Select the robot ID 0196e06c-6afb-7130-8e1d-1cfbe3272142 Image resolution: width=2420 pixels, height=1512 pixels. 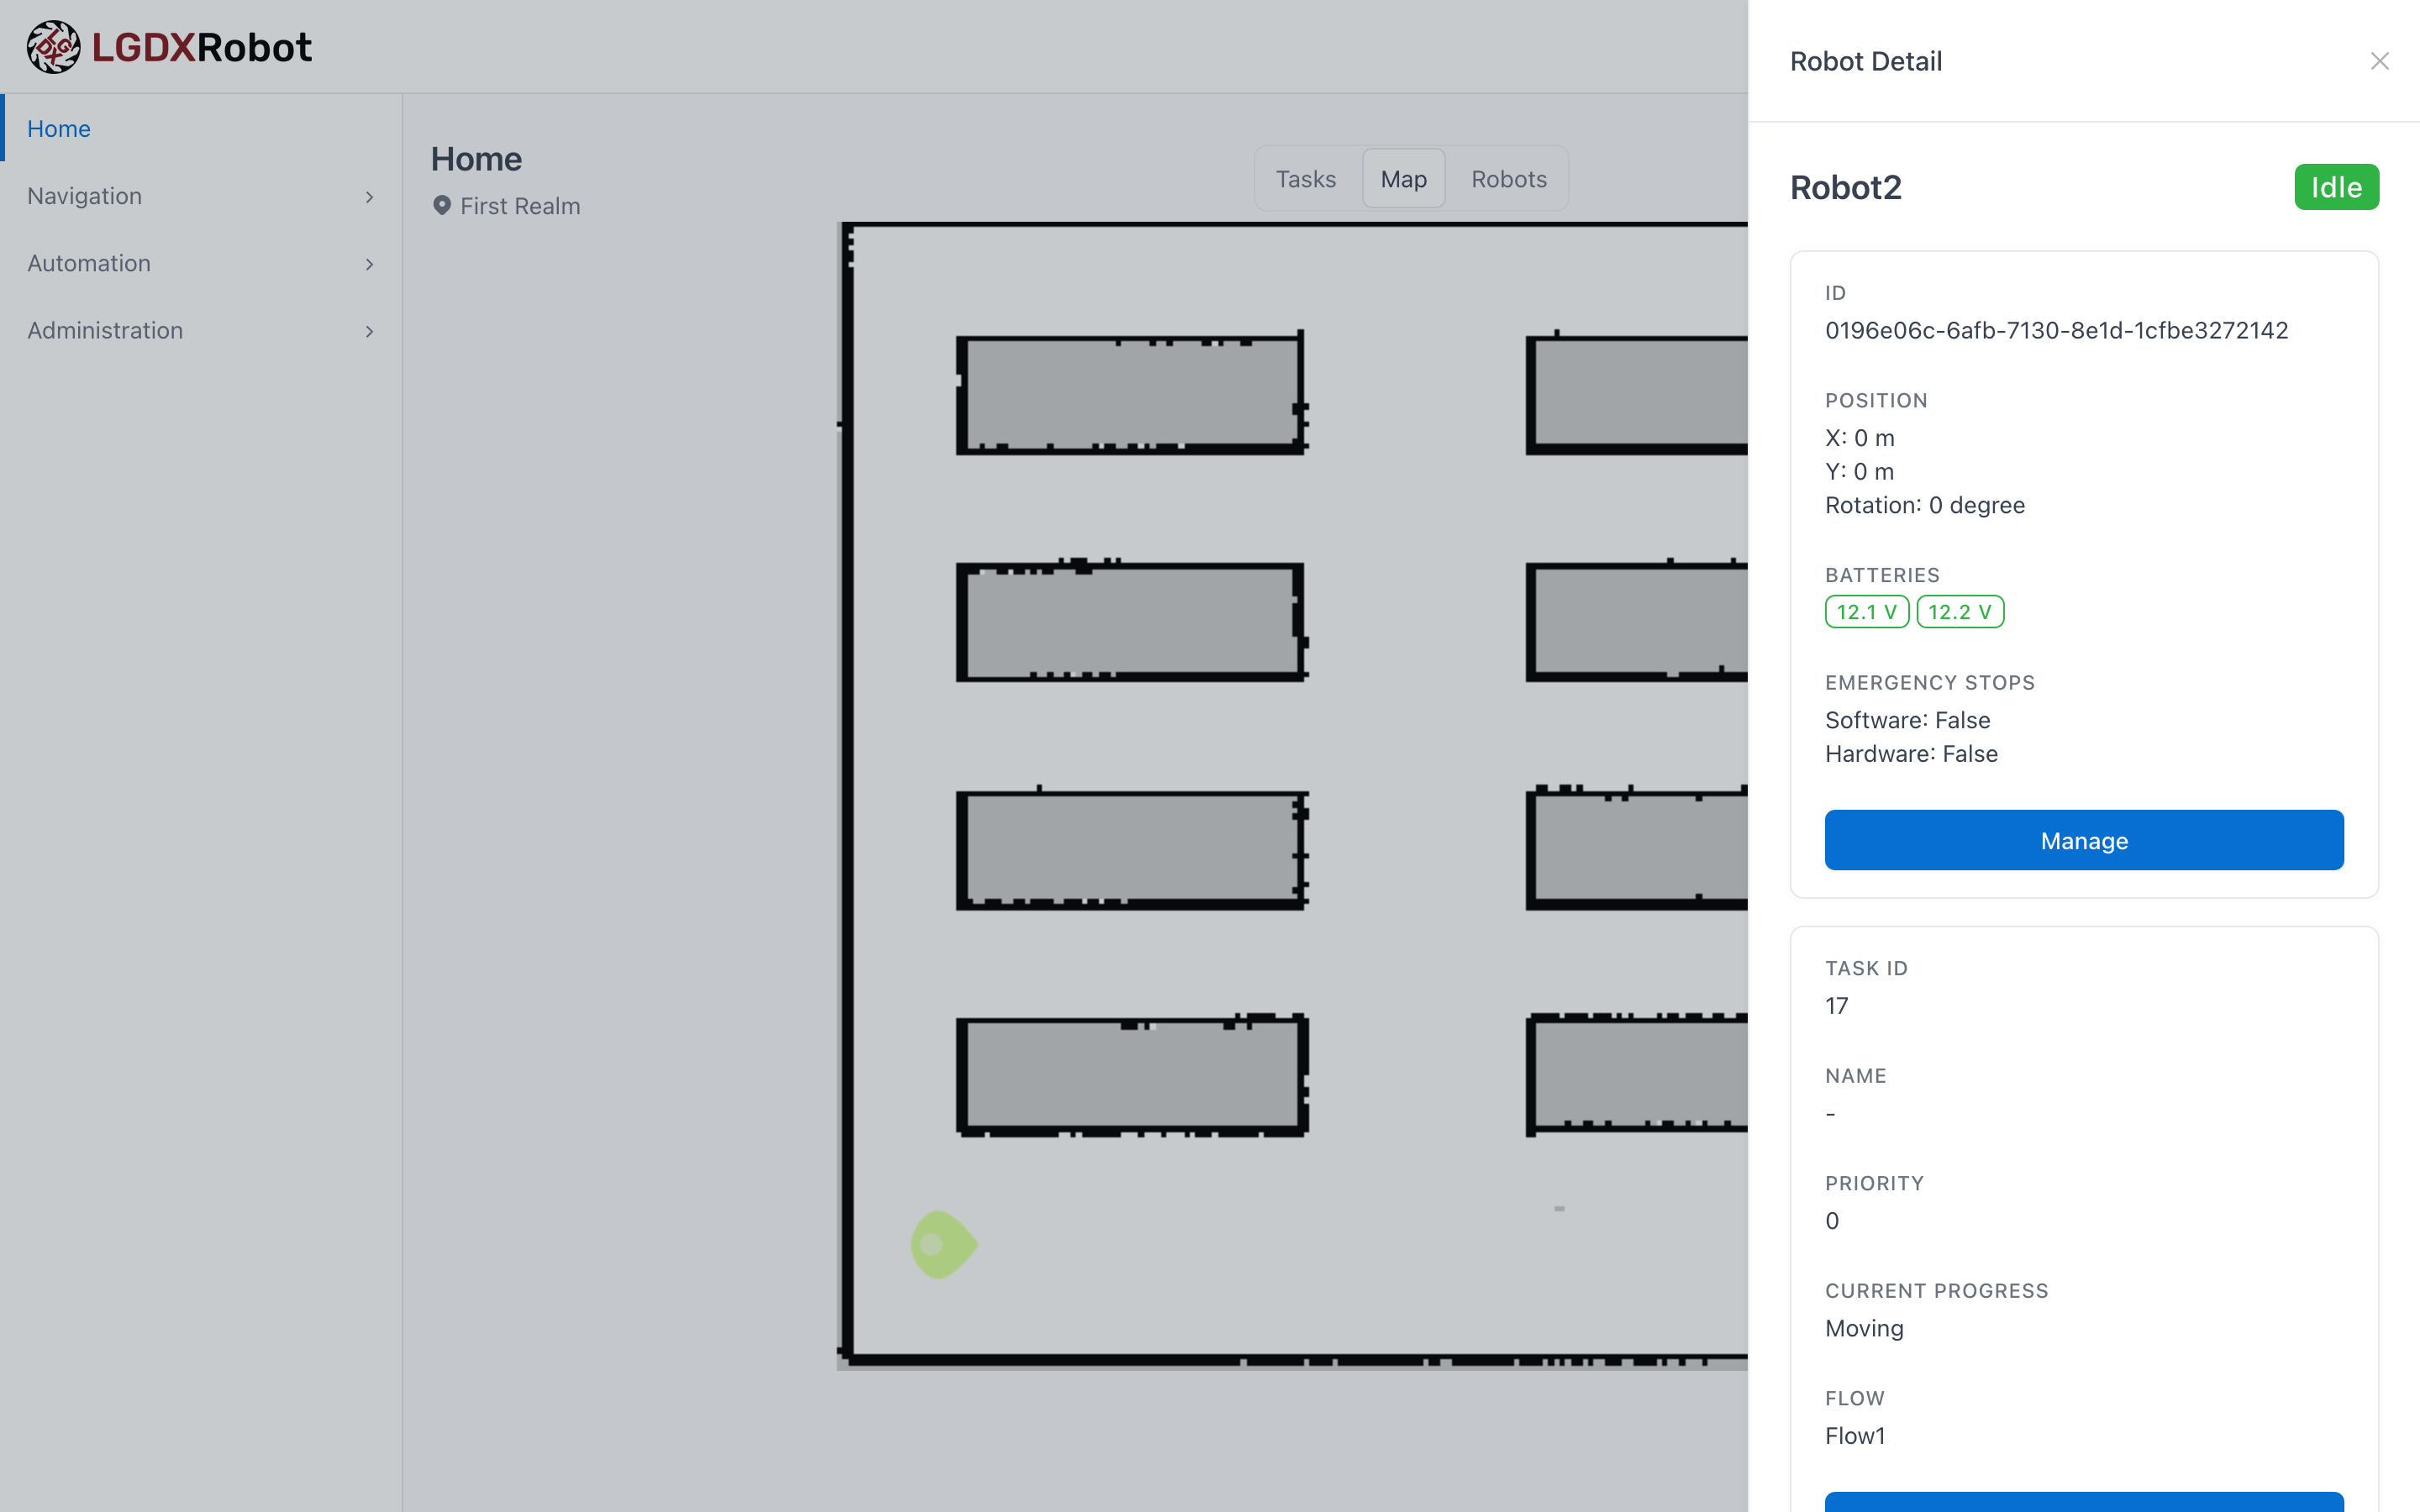(x=2056, y=330)
